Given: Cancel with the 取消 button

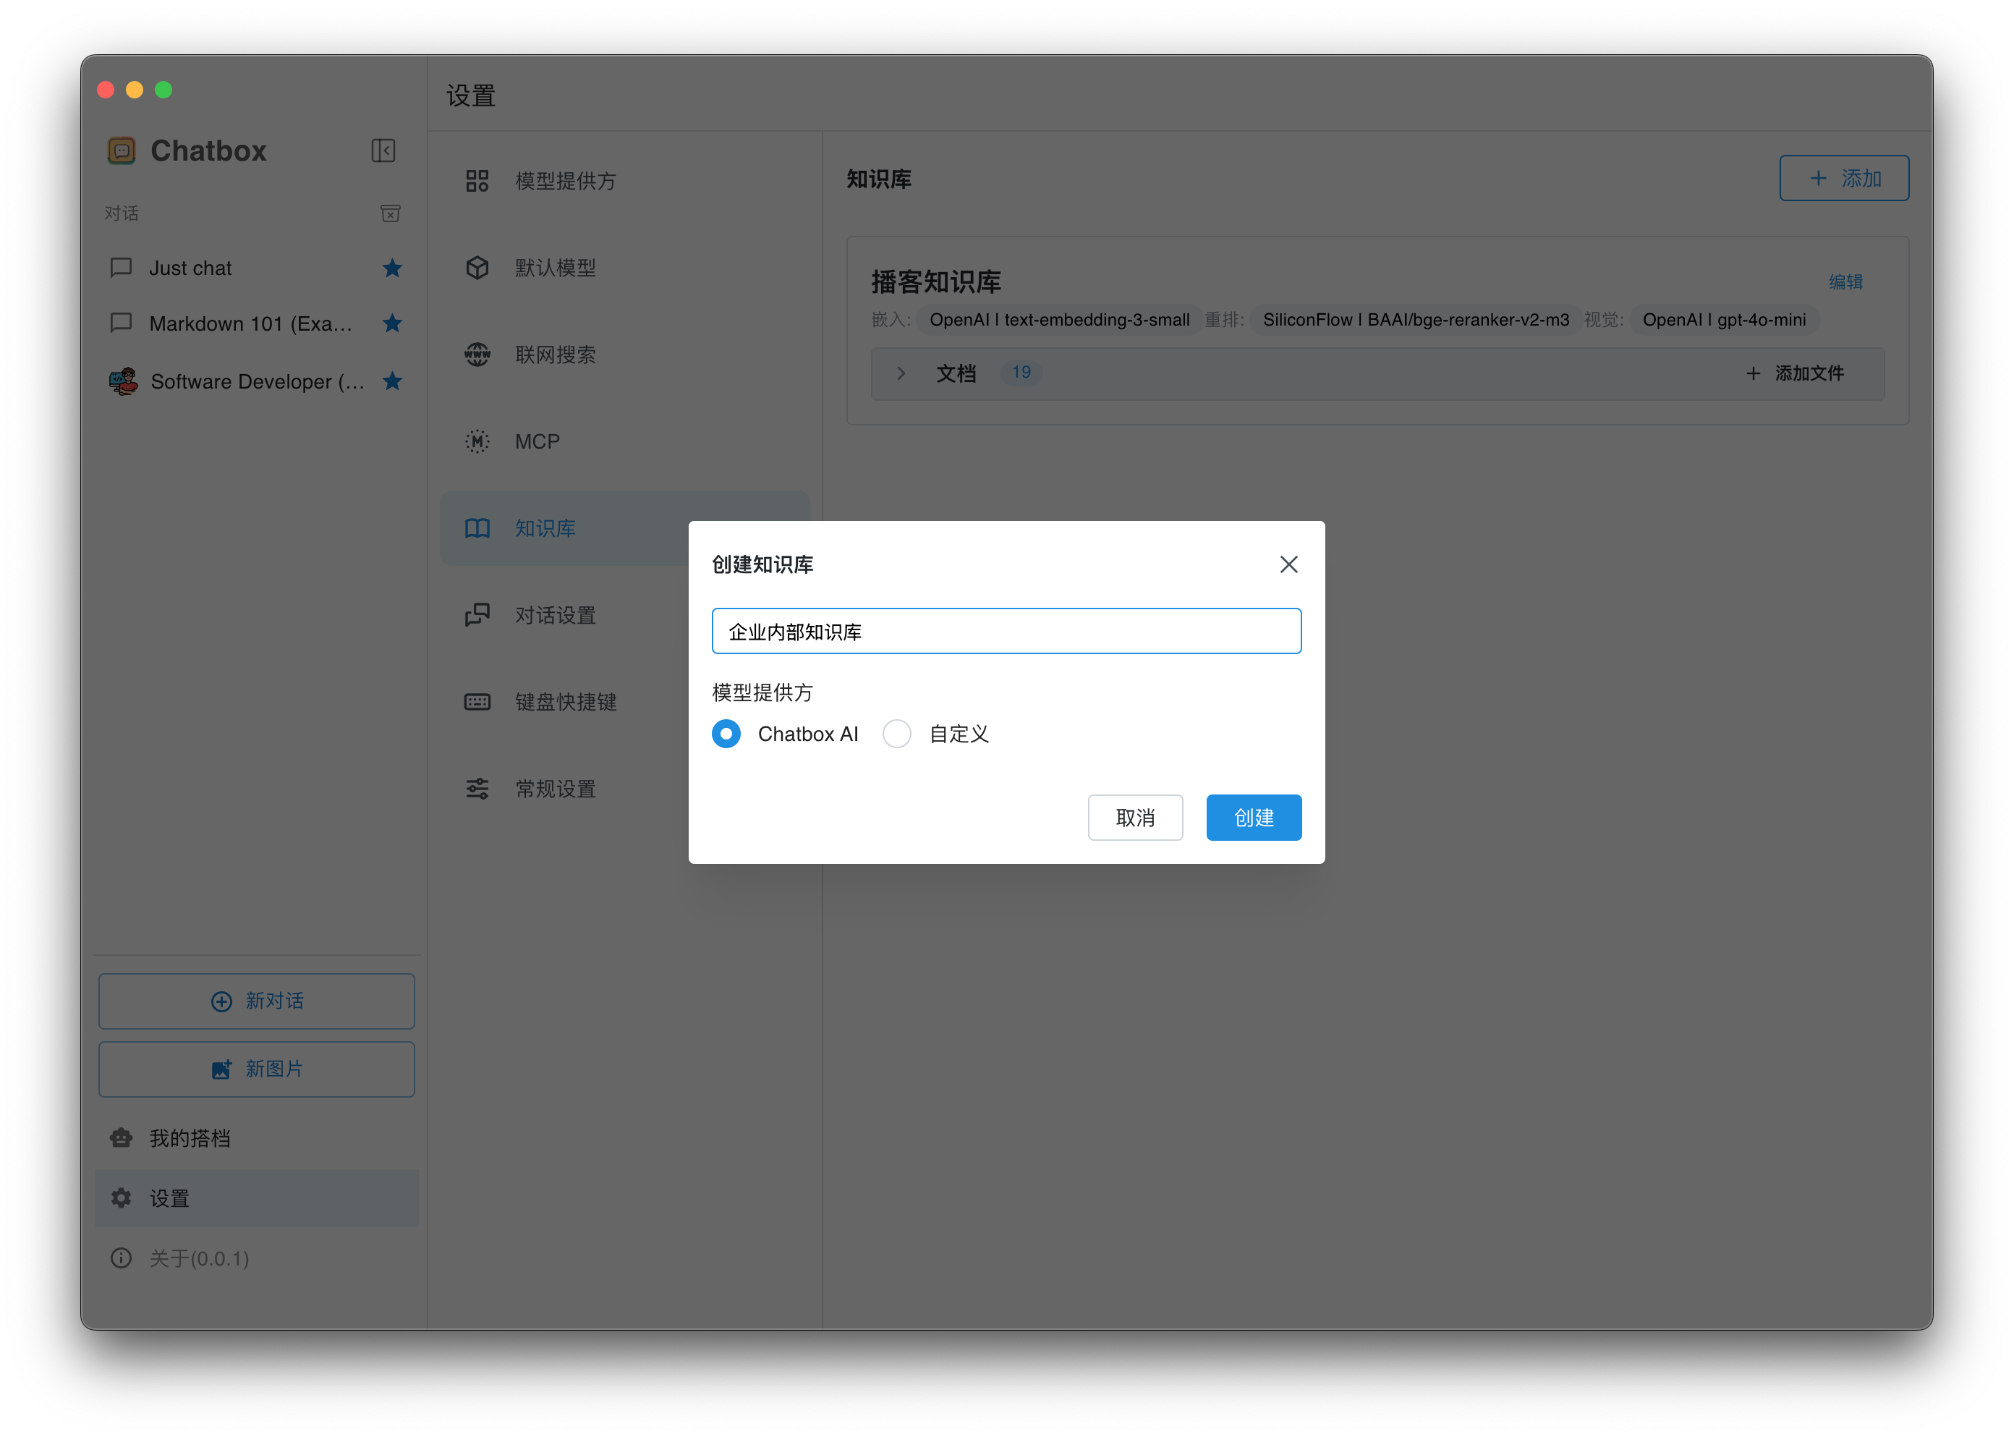Looking at the screenshot, I should pos(1135,818).
